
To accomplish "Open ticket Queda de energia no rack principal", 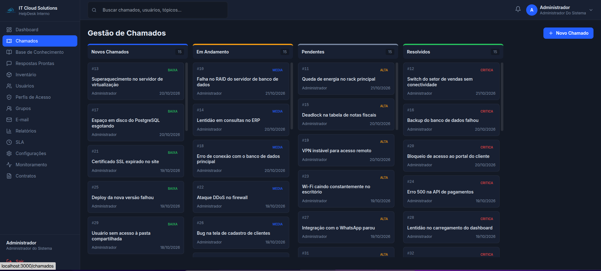I will pyautogui.click(x=346, y=79).
